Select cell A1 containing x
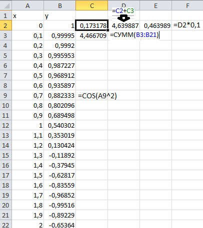 pyautogui.click(x=28, y=15)
